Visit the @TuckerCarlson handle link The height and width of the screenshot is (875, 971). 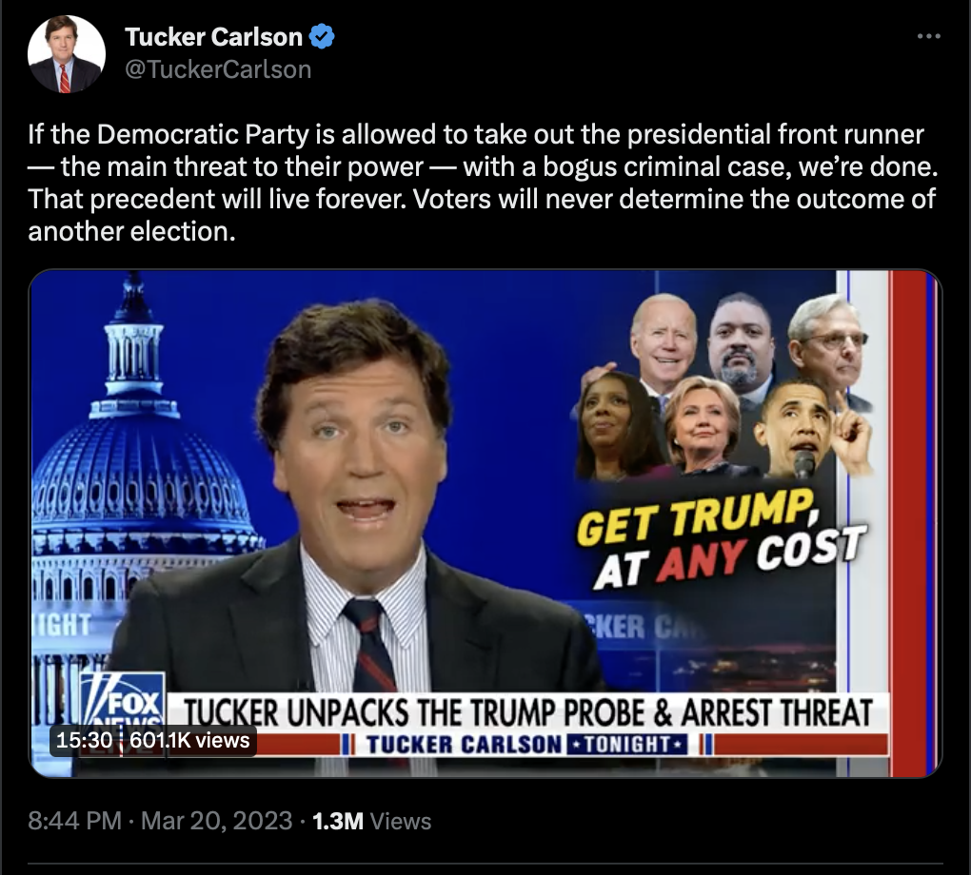pos(218,69)
